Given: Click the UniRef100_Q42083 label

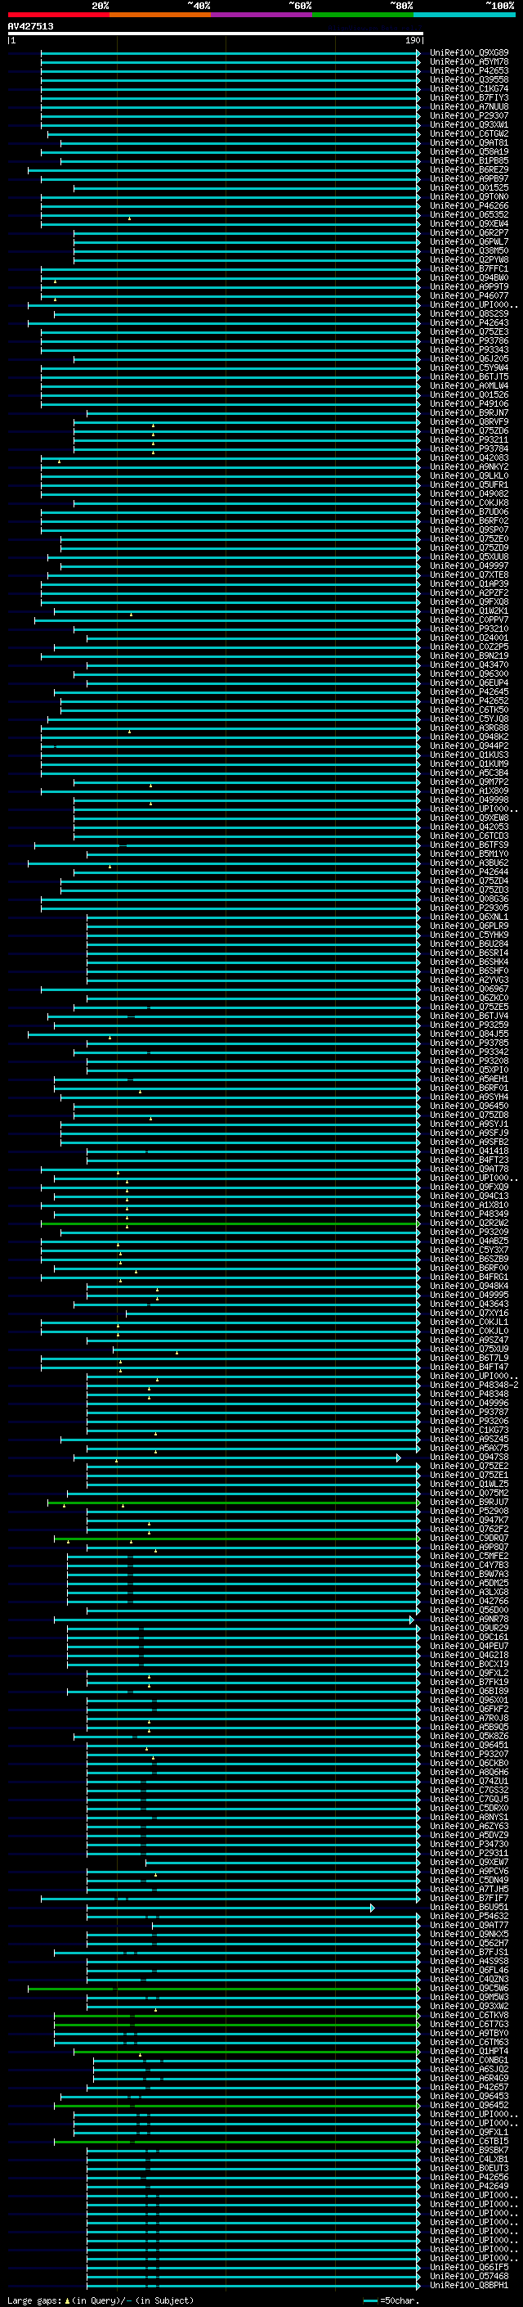Looking at the screenshot, I should (469, 457).
